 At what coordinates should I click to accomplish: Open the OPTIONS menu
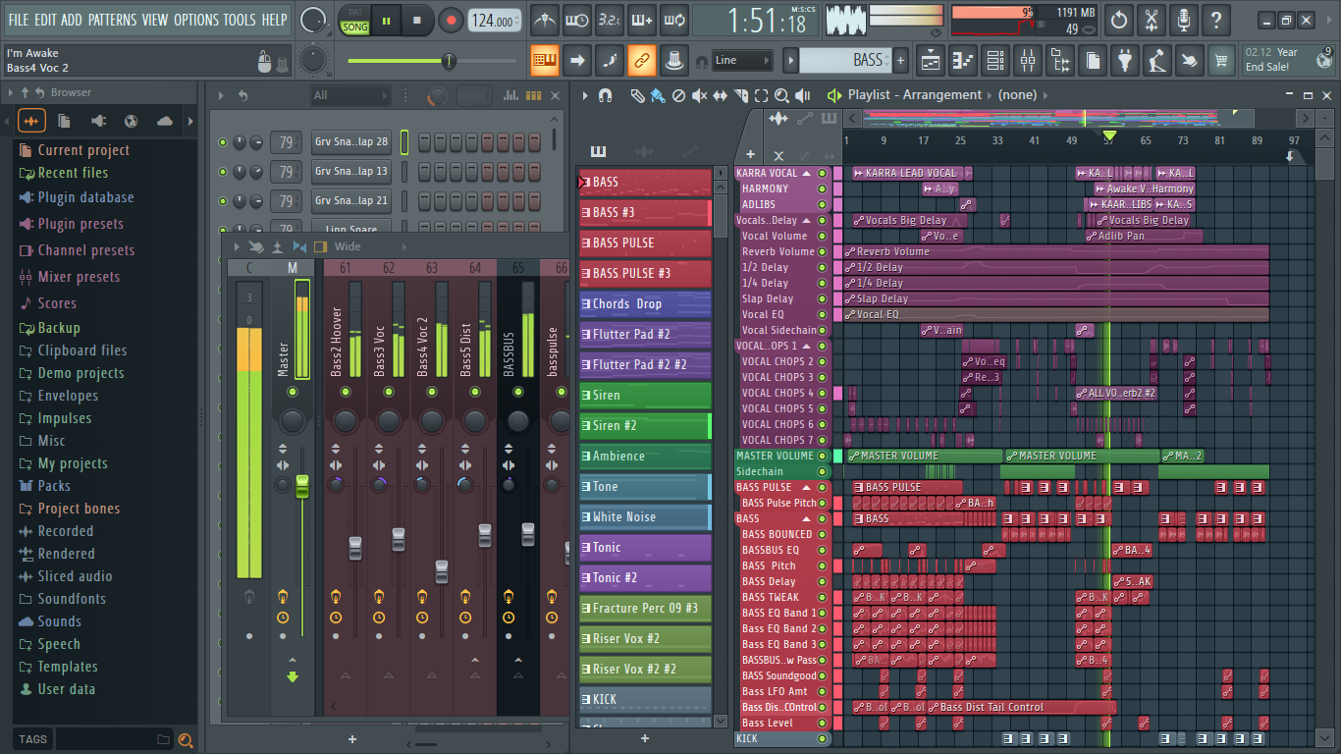[195, 20]
